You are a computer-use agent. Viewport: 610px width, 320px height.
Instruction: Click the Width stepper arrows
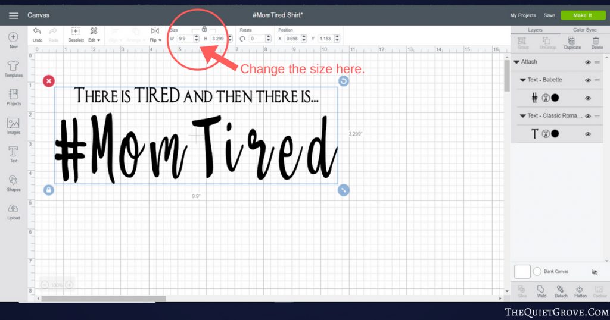196,39
